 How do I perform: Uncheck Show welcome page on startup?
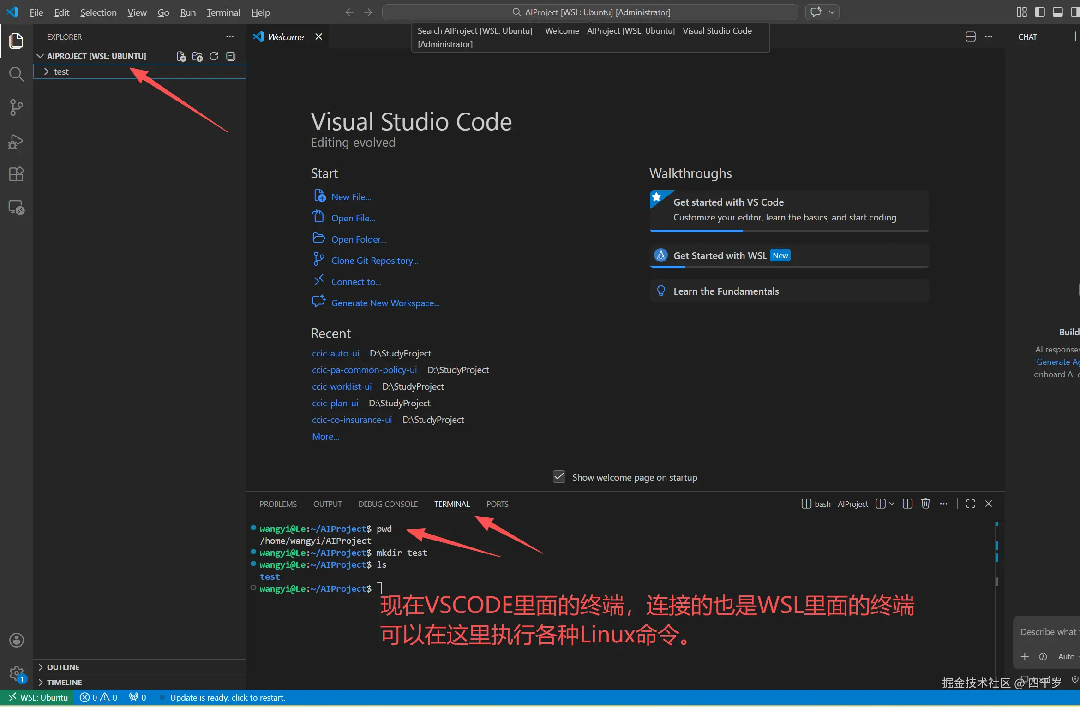(559, 477)
